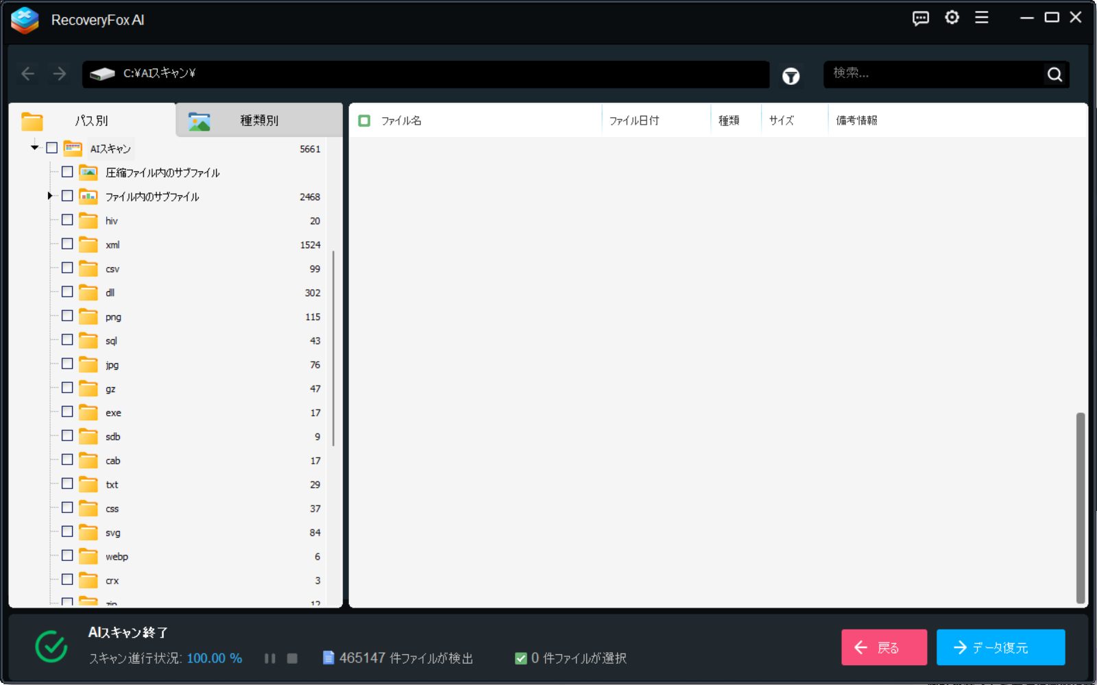
Task: Click the back navigation arrow
Action: (x=27, y=73)
